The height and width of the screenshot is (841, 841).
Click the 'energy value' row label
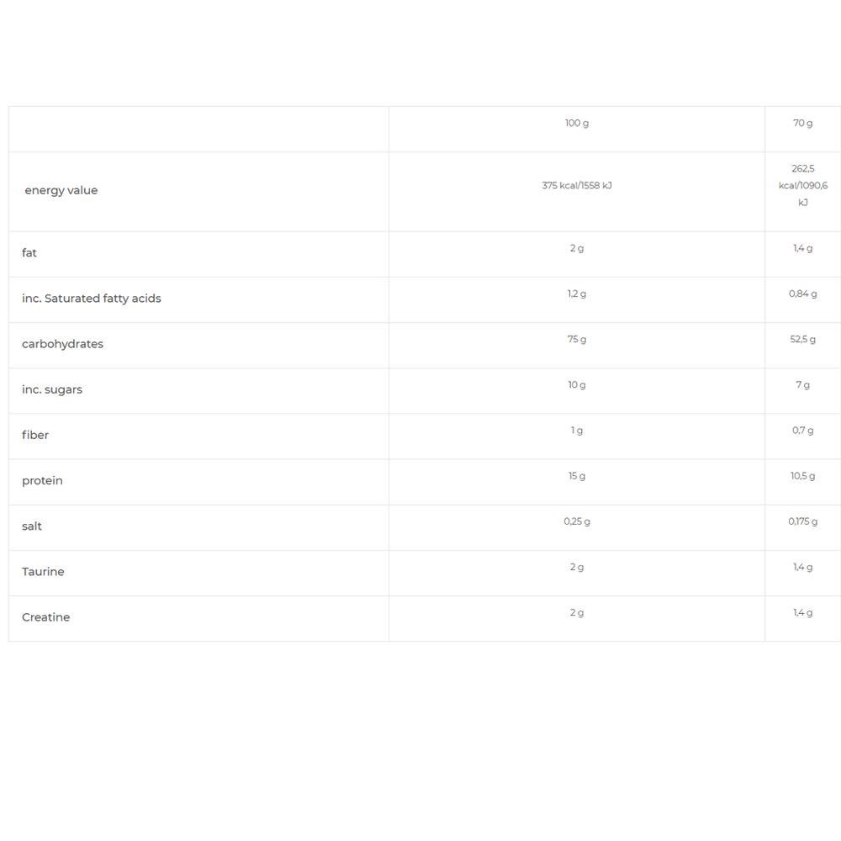[x=61, y=191]
